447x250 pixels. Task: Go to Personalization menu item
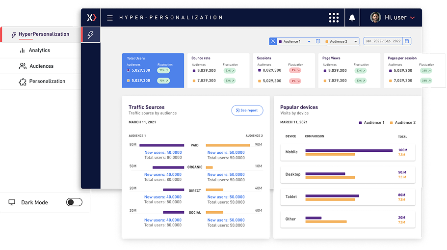[x=47, y=82]
